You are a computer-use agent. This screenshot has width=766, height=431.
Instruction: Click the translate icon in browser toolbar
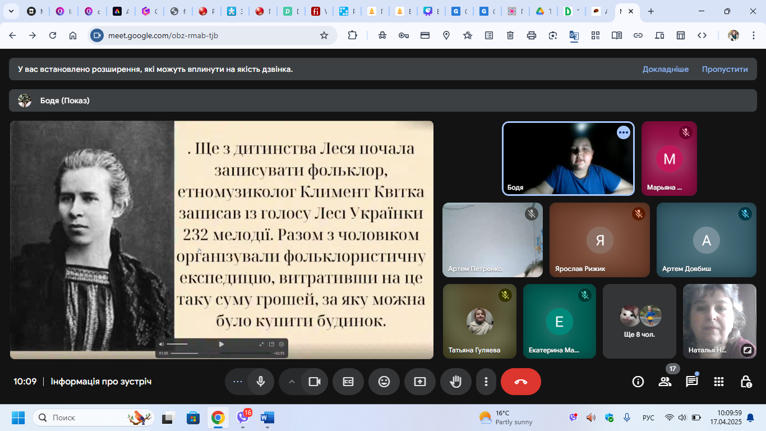[x=574, y=35]
